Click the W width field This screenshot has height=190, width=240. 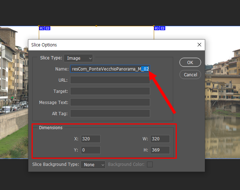pos(160,139)
